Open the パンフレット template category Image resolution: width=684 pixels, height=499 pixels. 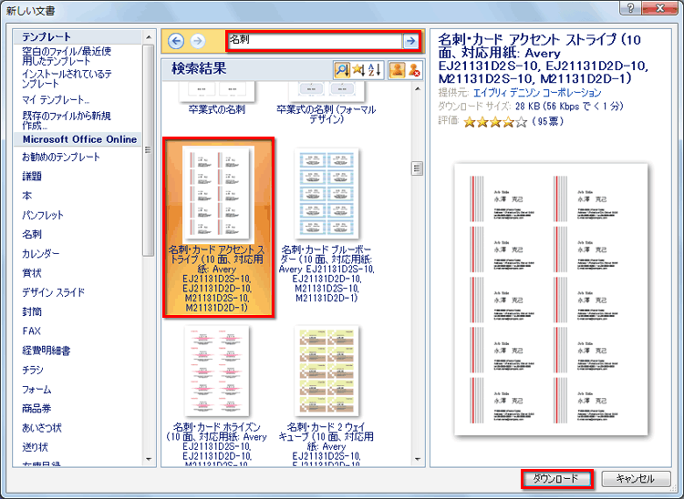point(43,215)
